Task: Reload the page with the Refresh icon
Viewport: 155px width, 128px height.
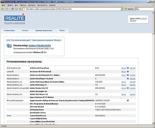Action: pos(13,9)
